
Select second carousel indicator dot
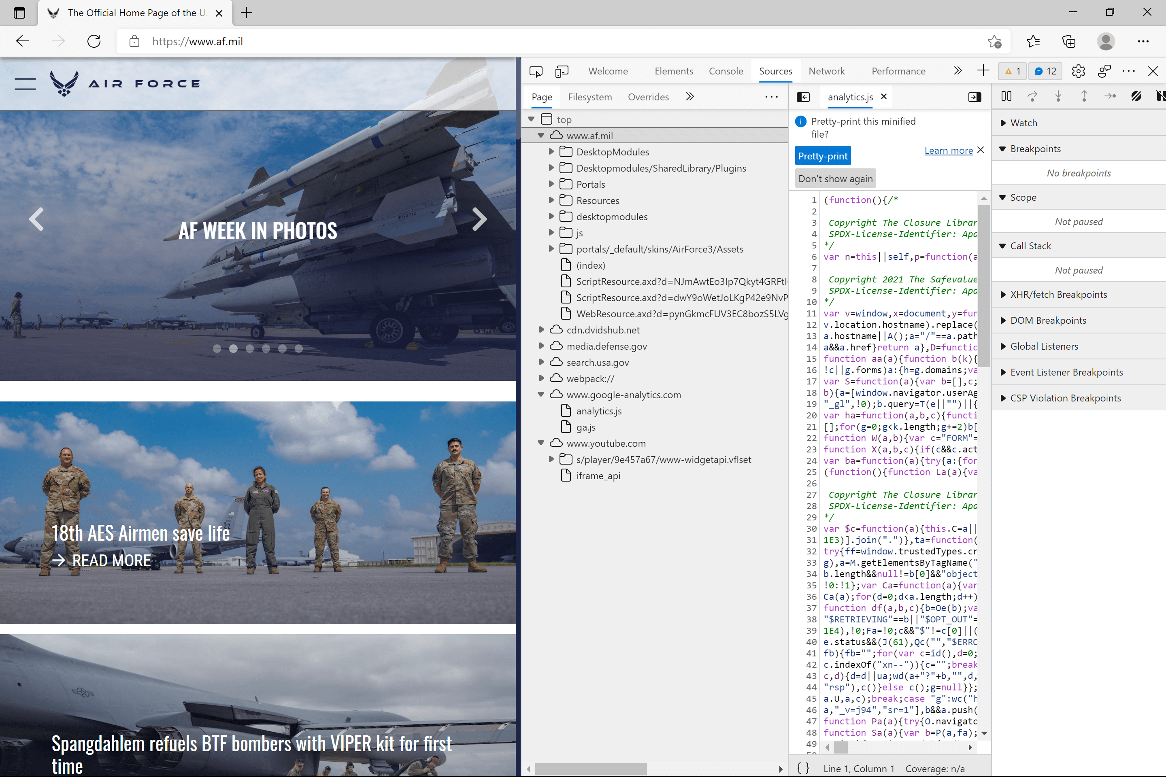pyautogui.click(x=234, y=349)
